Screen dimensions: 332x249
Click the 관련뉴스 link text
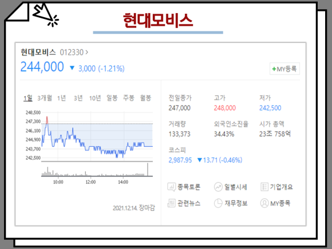[x=189, y=203]
